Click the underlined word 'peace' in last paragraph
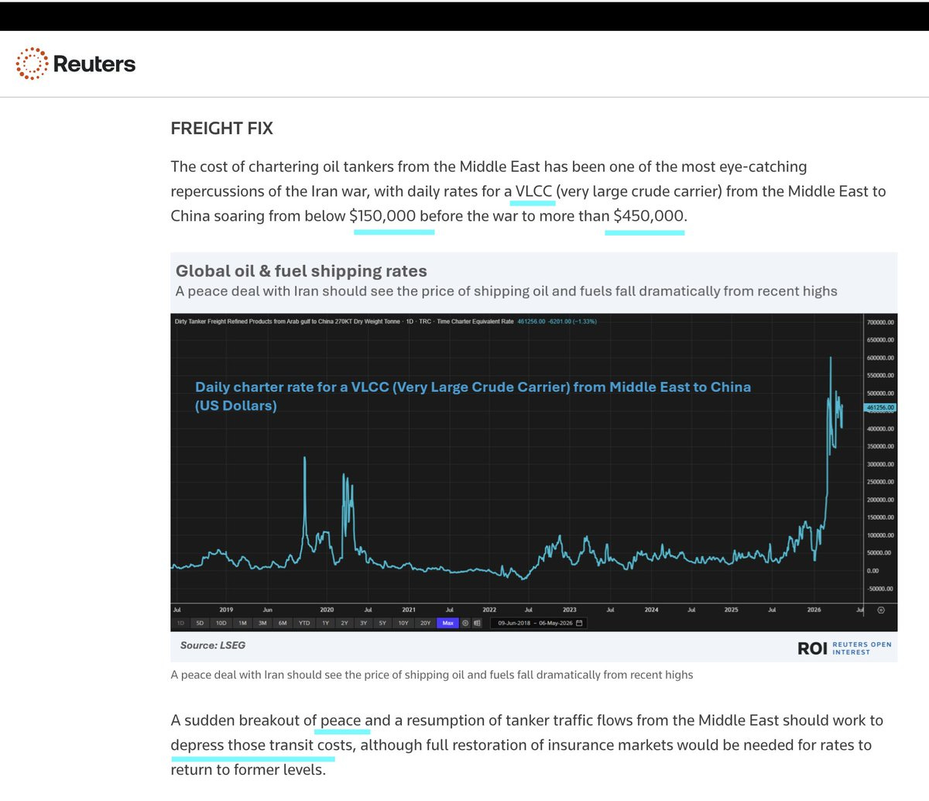Viewport: 929px width, 801px height. point(341,720)
